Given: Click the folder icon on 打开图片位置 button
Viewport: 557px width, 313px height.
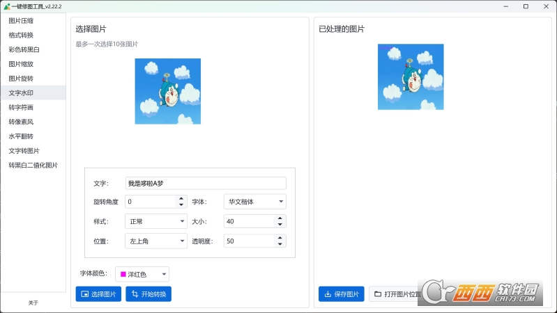Looking at the screenshot, I should click(x=378, y=294).
